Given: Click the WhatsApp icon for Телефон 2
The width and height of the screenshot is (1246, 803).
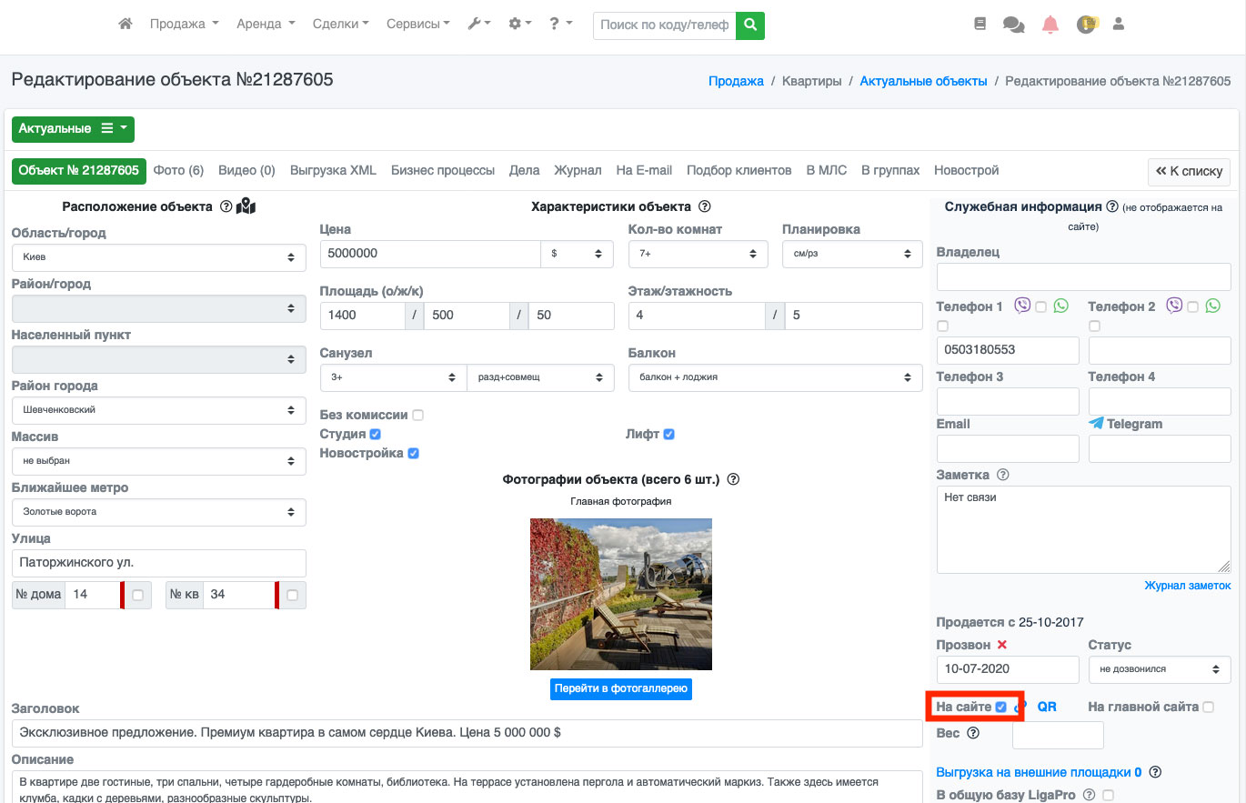Looking at the screenshot, I should 1212,306.
